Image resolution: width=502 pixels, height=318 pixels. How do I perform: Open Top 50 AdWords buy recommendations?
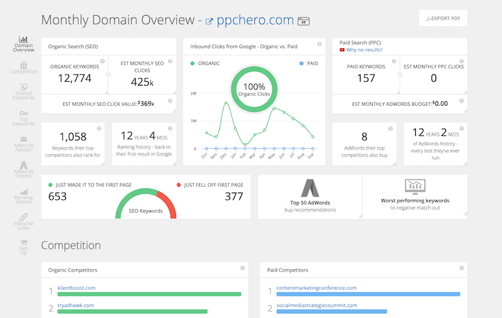[x=310, y=197]
